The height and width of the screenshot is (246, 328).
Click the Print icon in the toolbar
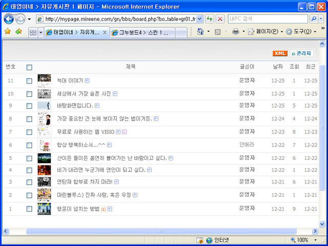point(235,32)
